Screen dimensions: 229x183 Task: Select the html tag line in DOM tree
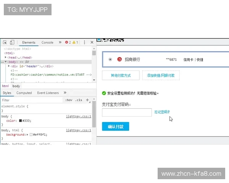point(9,53)
